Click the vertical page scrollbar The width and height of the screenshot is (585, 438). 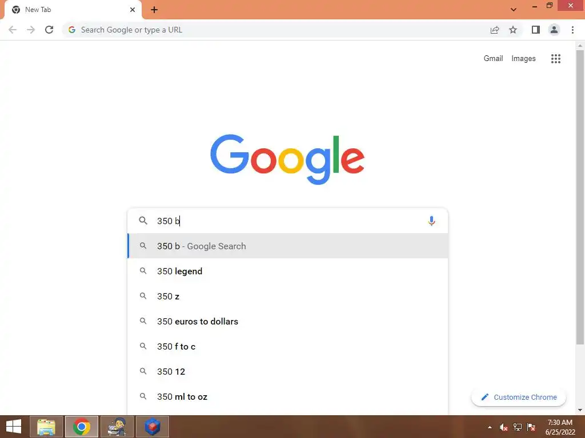click(x=580, y=197)
